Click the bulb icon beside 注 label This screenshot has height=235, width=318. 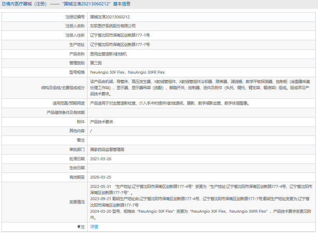tap(79, 227)
